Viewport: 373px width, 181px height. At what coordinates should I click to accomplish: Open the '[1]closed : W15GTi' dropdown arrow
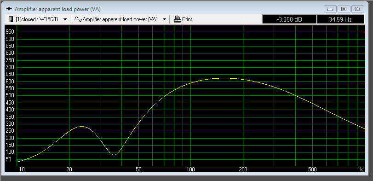(x=65, y=19)
